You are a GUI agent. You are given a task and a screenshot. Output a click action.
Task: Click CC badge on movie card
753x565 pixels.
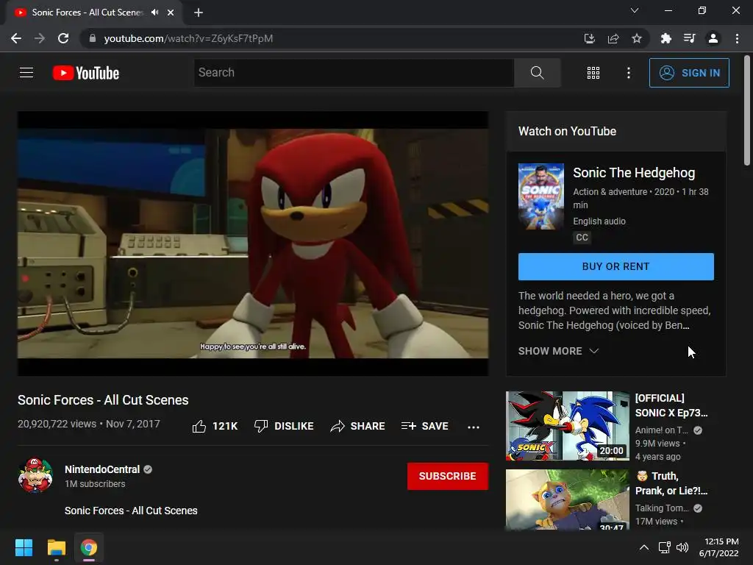[x=582, y=238]
